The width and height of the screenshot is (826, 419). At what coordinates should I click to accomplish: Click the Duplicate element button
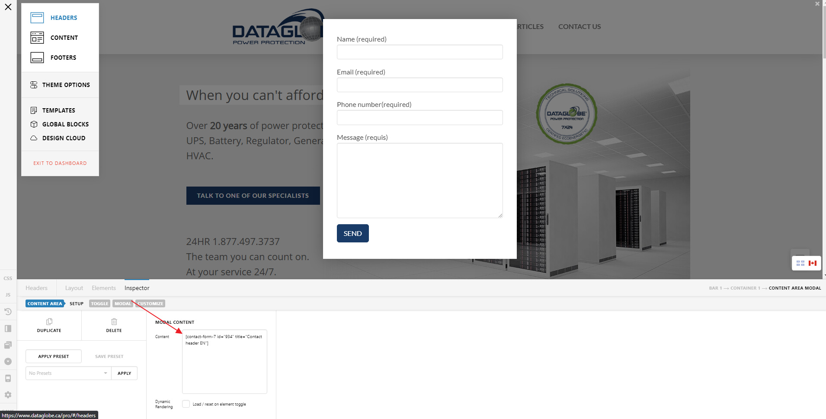(49, 326)
